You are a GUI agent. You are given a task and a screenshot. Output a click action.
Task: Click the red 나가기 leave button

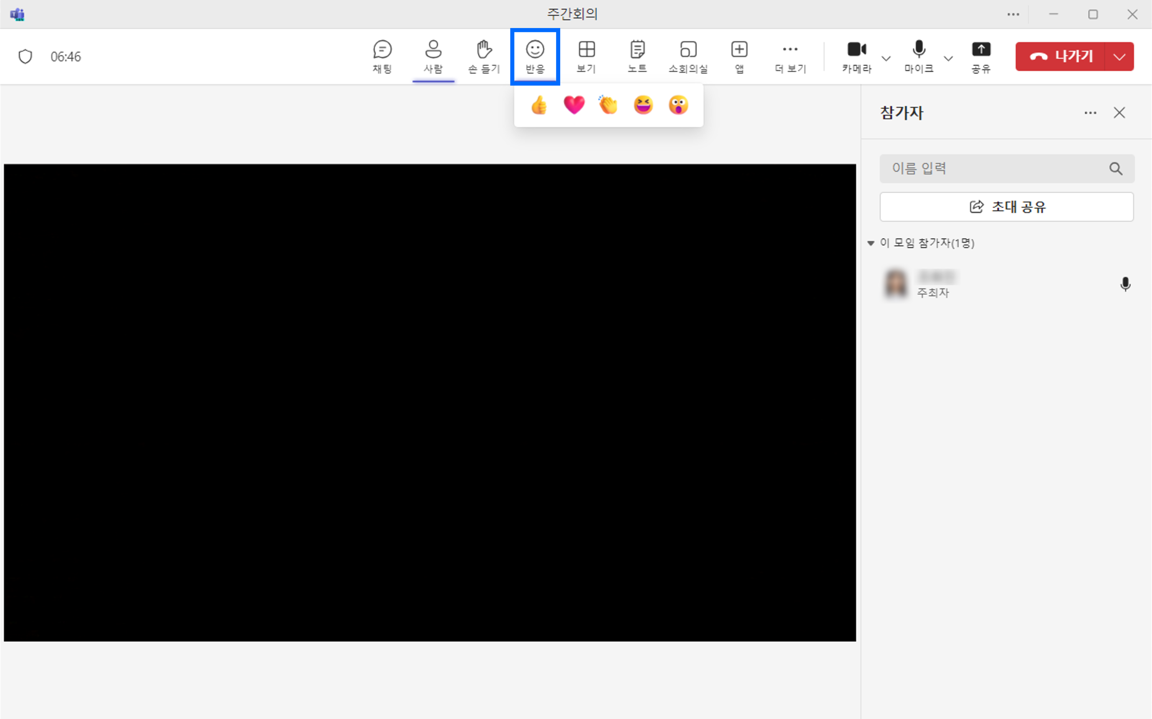[x=1061, y=56]
